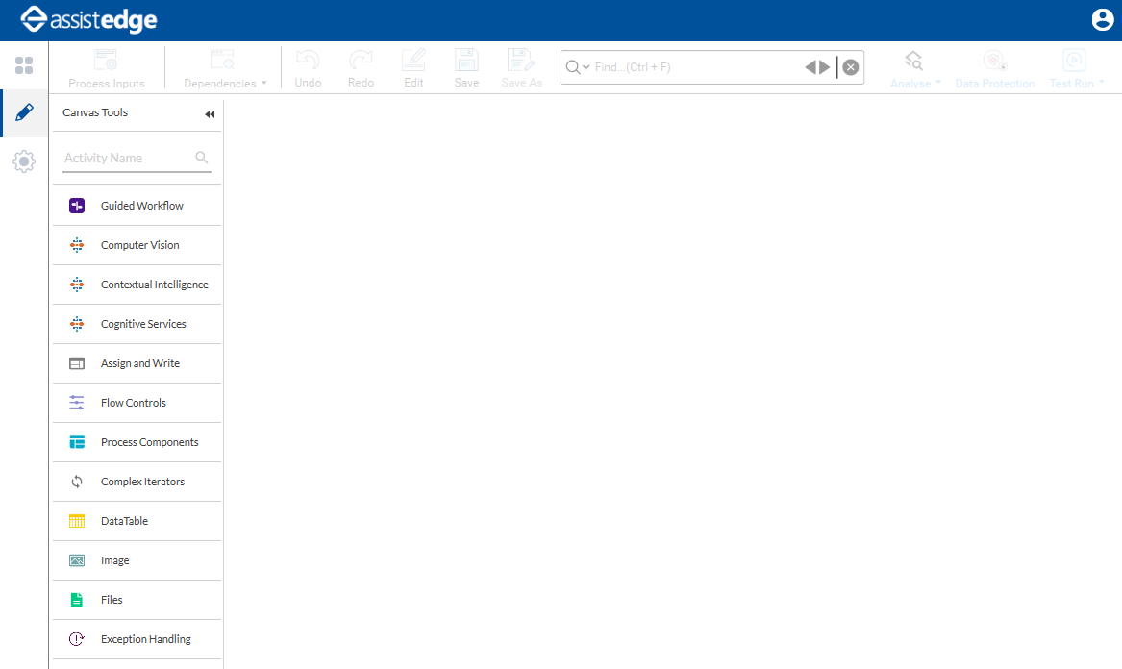The width and height of the screenshot is (1122, 669).
Task: Click the Save icon
Action: [x=466, y=61]
